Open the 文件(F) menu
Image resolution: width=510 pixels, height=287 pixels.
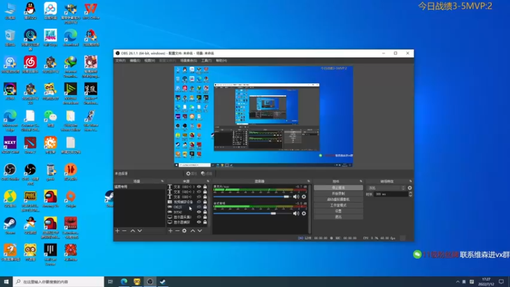120,61
